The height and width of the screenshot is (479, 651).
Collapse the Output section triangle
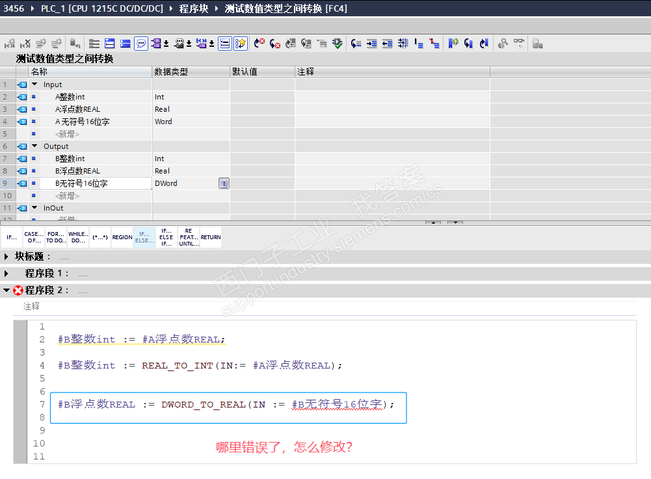tap(35, 146)
